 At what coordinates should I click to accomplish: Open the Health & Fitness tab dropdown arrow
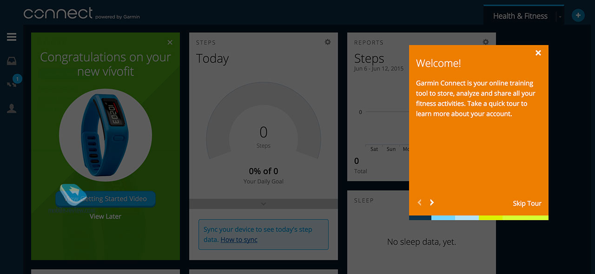click(x=560, y=17)
